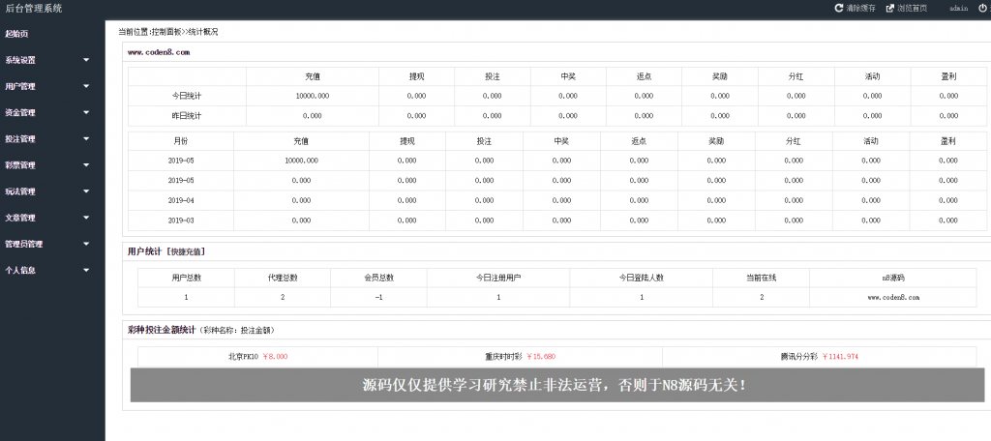Open the 个人信息 sidebar menu

point(21,270)
